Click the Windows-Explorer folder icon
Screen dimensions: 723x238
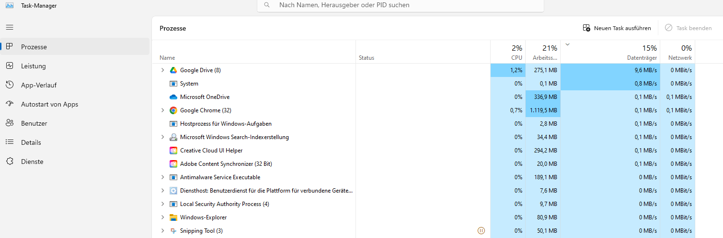point(173,217)
